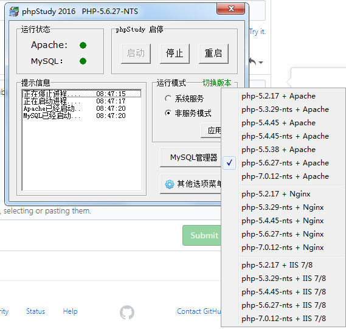This screenshot has width=346, height=329.
Task: Click the MySQL green status indicator
Action: coord(83,61)
